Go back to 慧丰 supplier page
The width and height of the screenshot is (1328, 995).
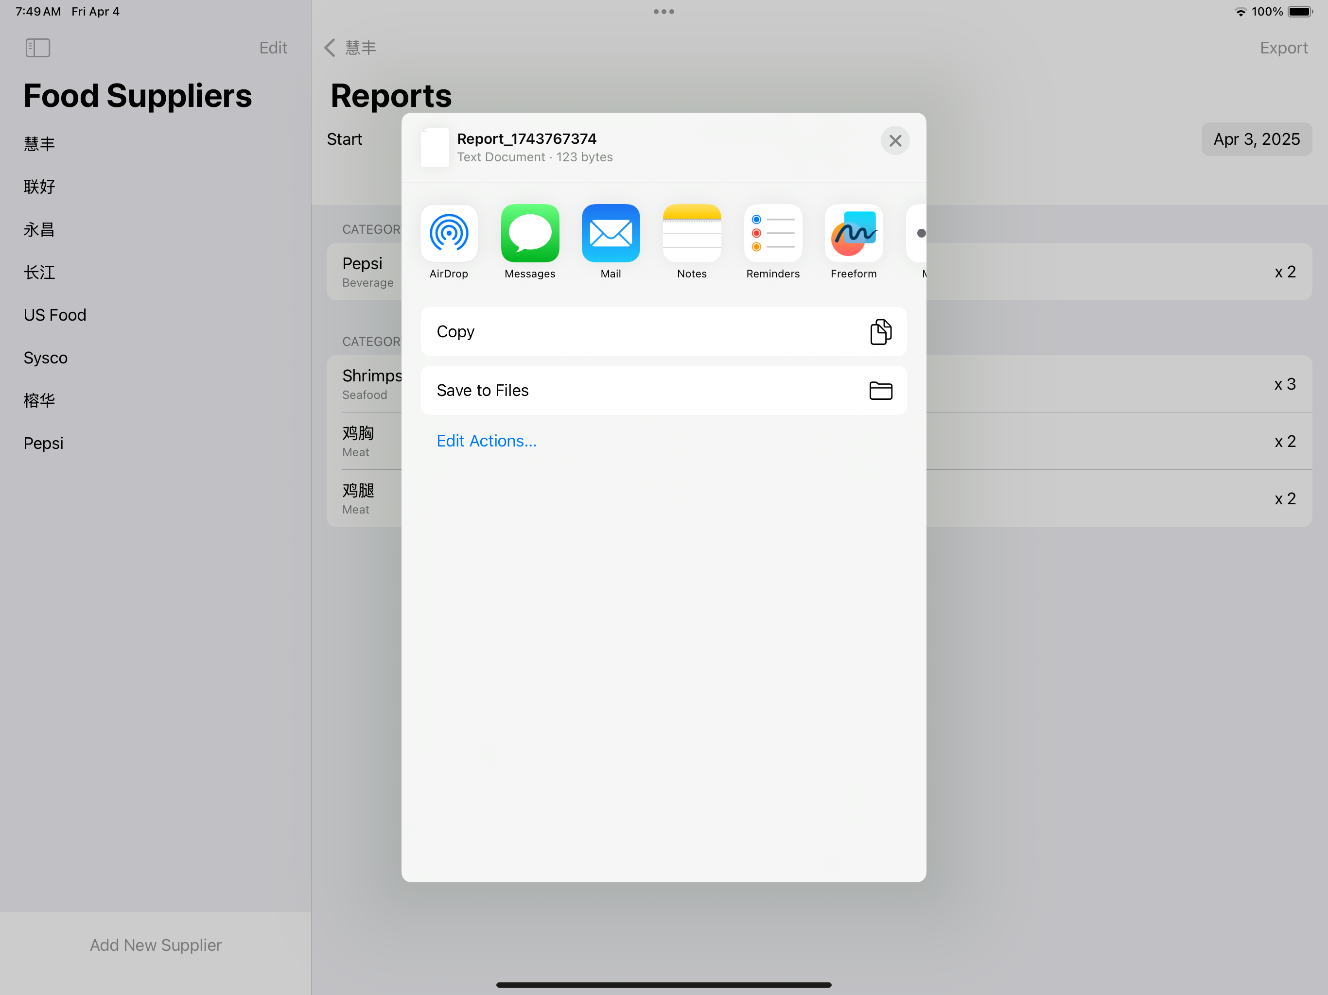(350, 48)
